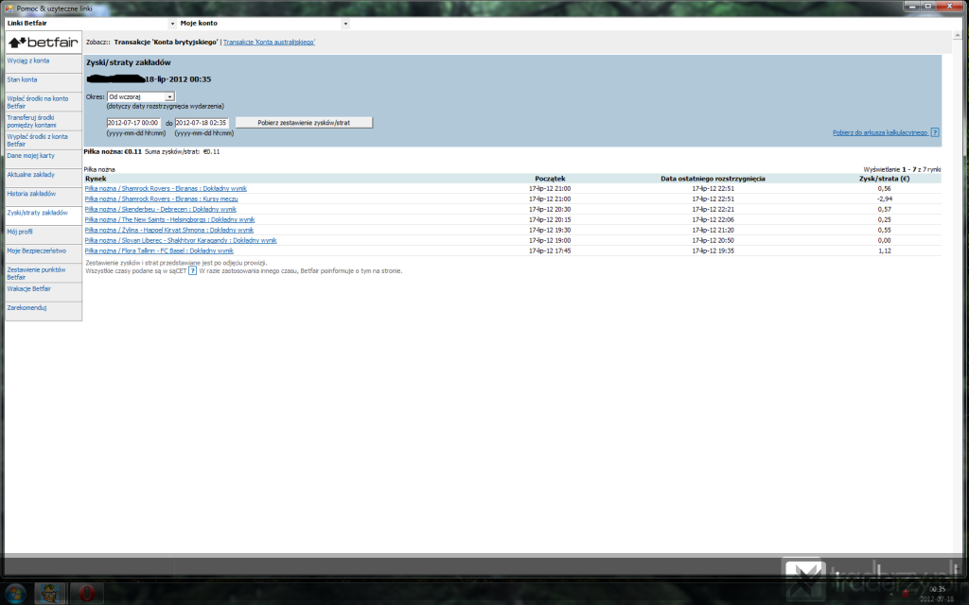Click the end date field 2012-07-18 02:35
Screen dimensions: 969x605
[x=202, y=123]
